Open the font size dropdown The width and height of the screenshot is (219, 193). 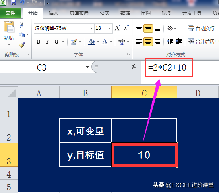pyautogui.click(x=110, y=28)
